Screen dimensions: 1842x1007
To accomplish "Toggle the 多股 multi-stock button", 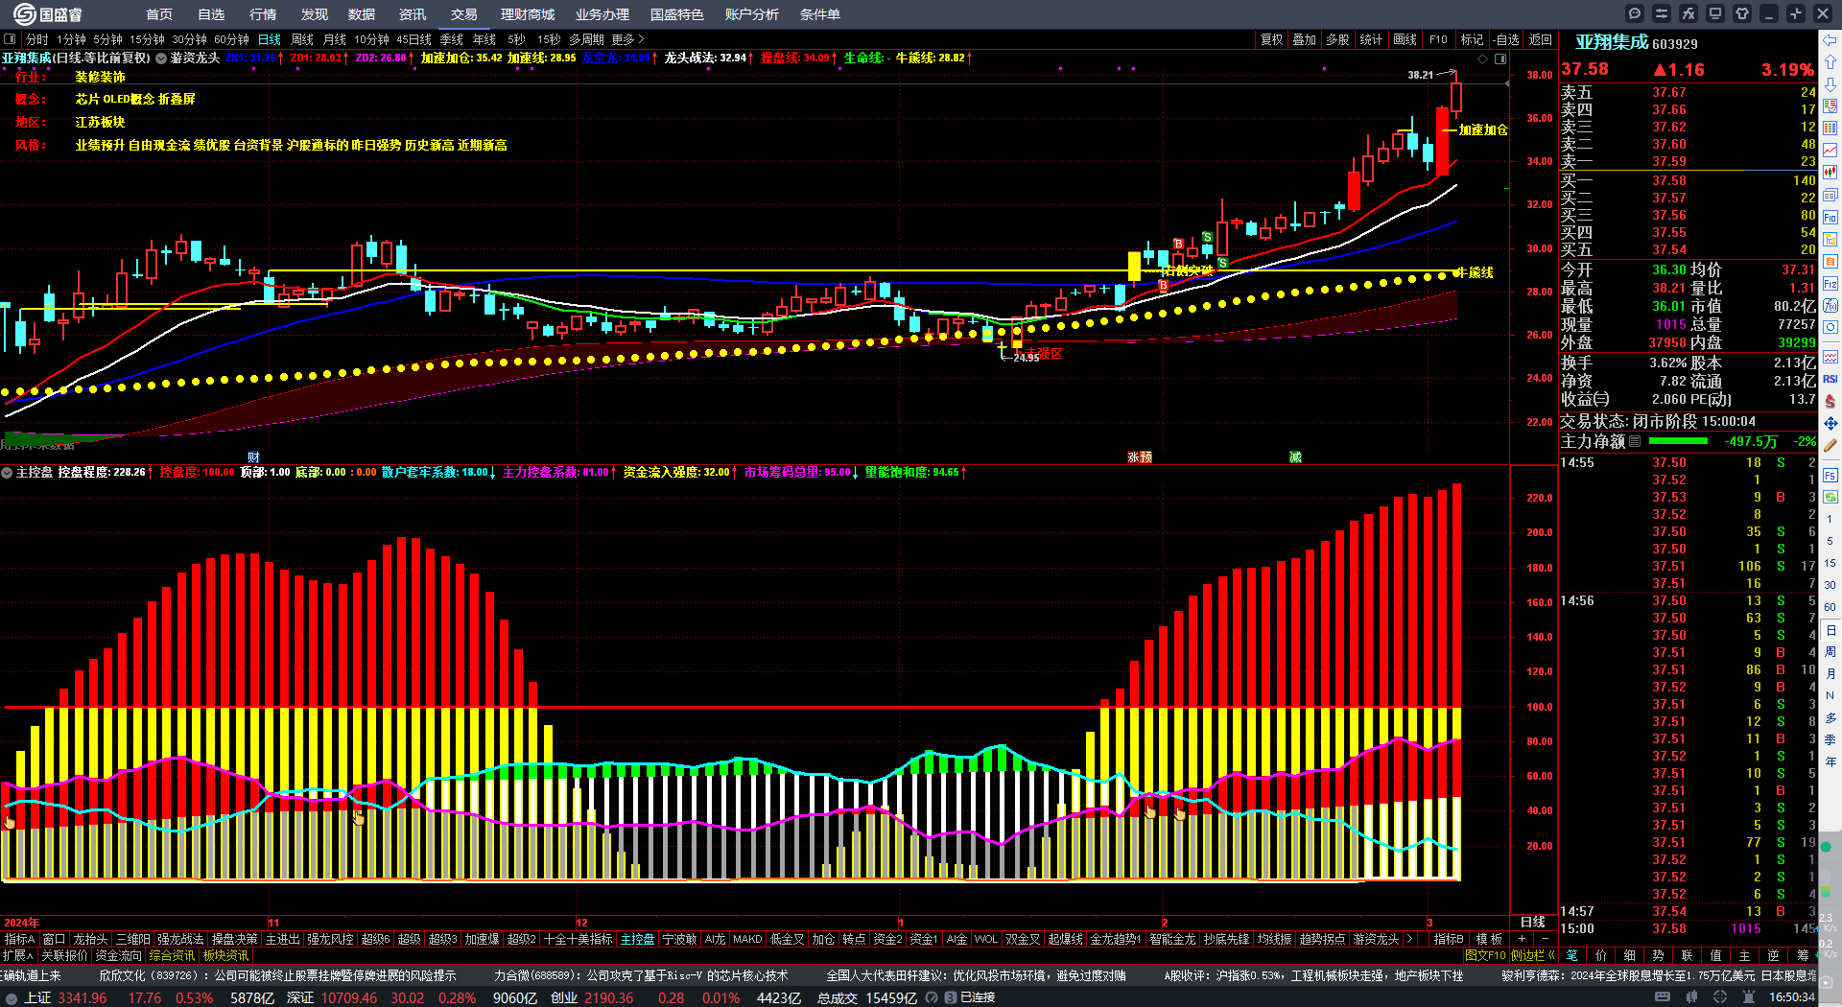I will coord(1337,39).
